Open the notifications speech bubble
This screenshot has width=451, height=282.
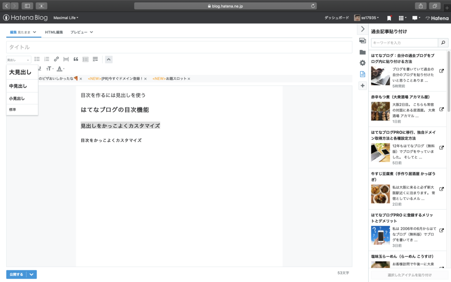(x=416, y=18)
